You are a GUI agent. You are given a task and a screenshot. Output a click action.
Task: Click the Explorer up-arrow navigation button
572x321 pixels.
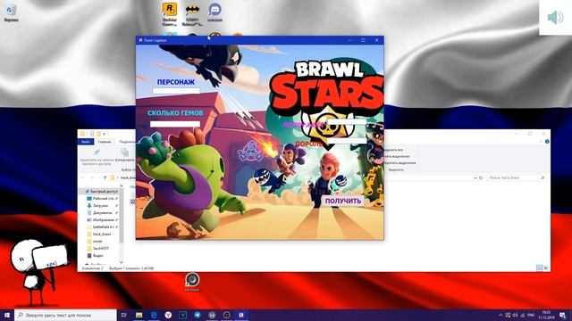tap(105, 177)
